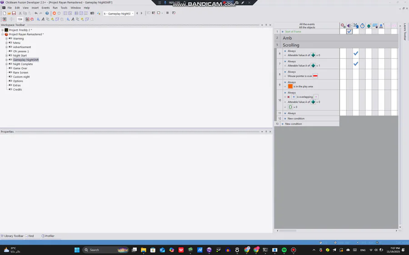Click event 9 Sound column action cell
The width and height of the screenshot is (409, 255).
(x=349, y=85)
